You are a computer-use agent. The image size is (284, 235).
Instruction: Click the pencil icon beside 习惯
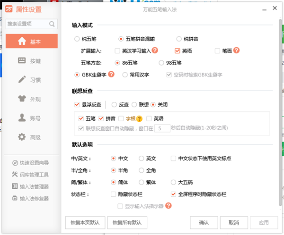(22, 79)
